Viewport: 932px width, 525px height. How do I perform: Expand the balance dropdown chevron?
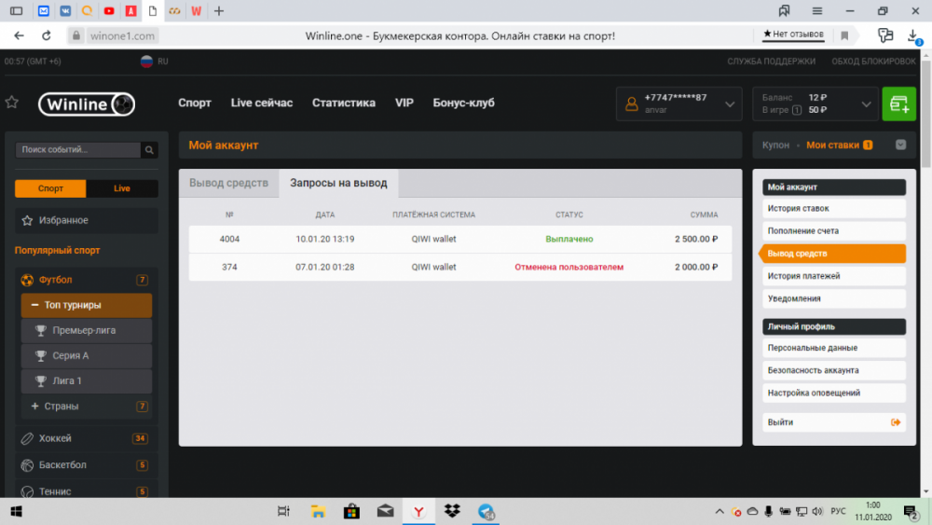(867, 104)
